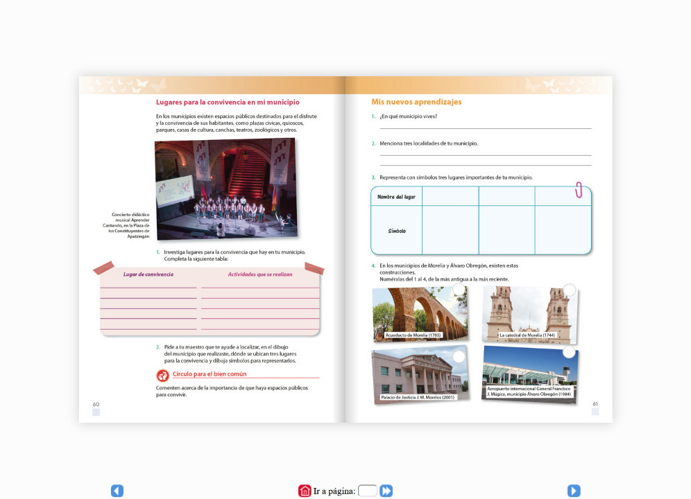
Task: Click the pink paperclip on the symbols table
Action: (578, 189)
